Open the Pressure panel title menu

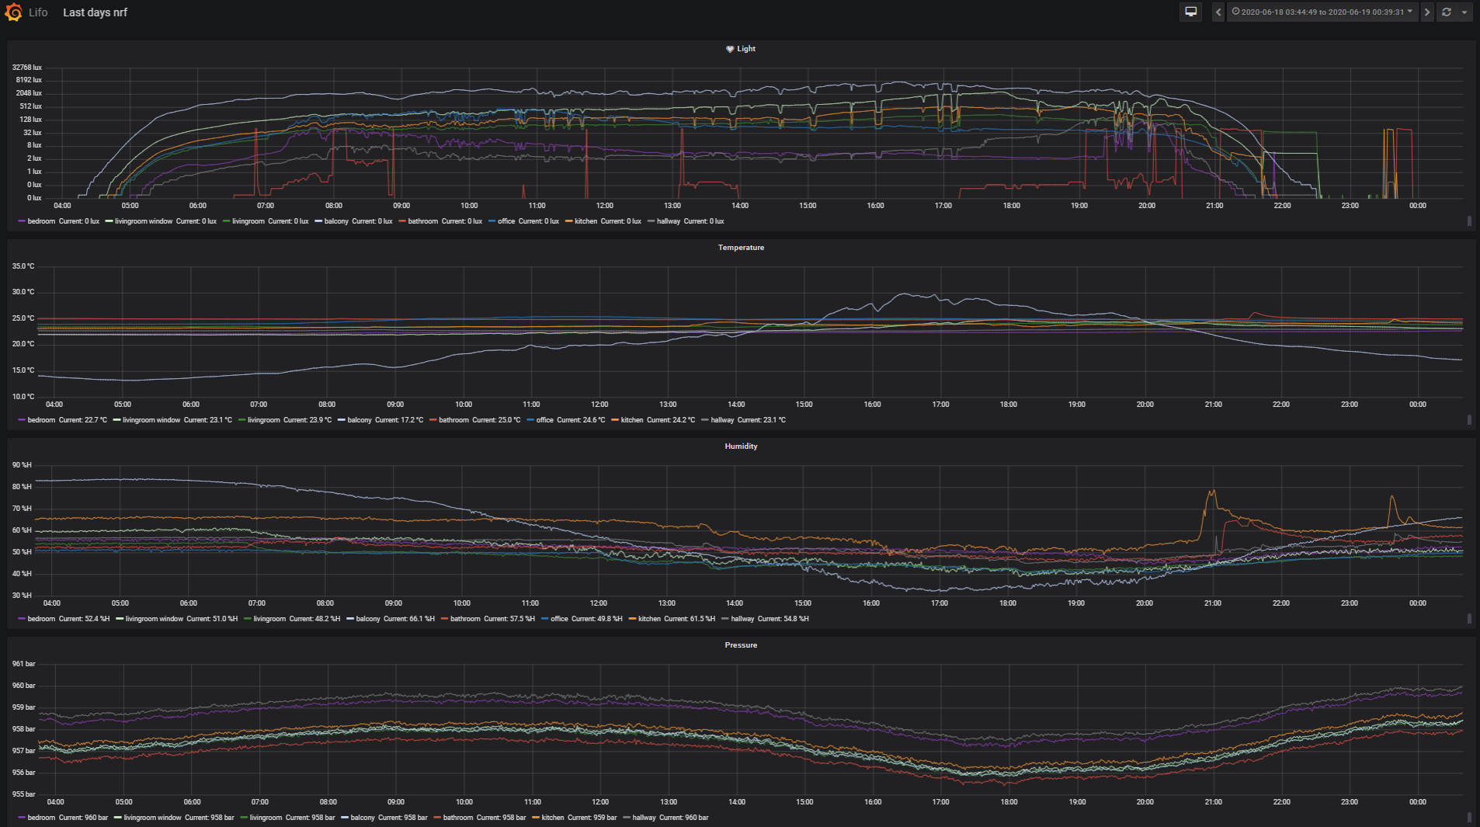point(741,645)
